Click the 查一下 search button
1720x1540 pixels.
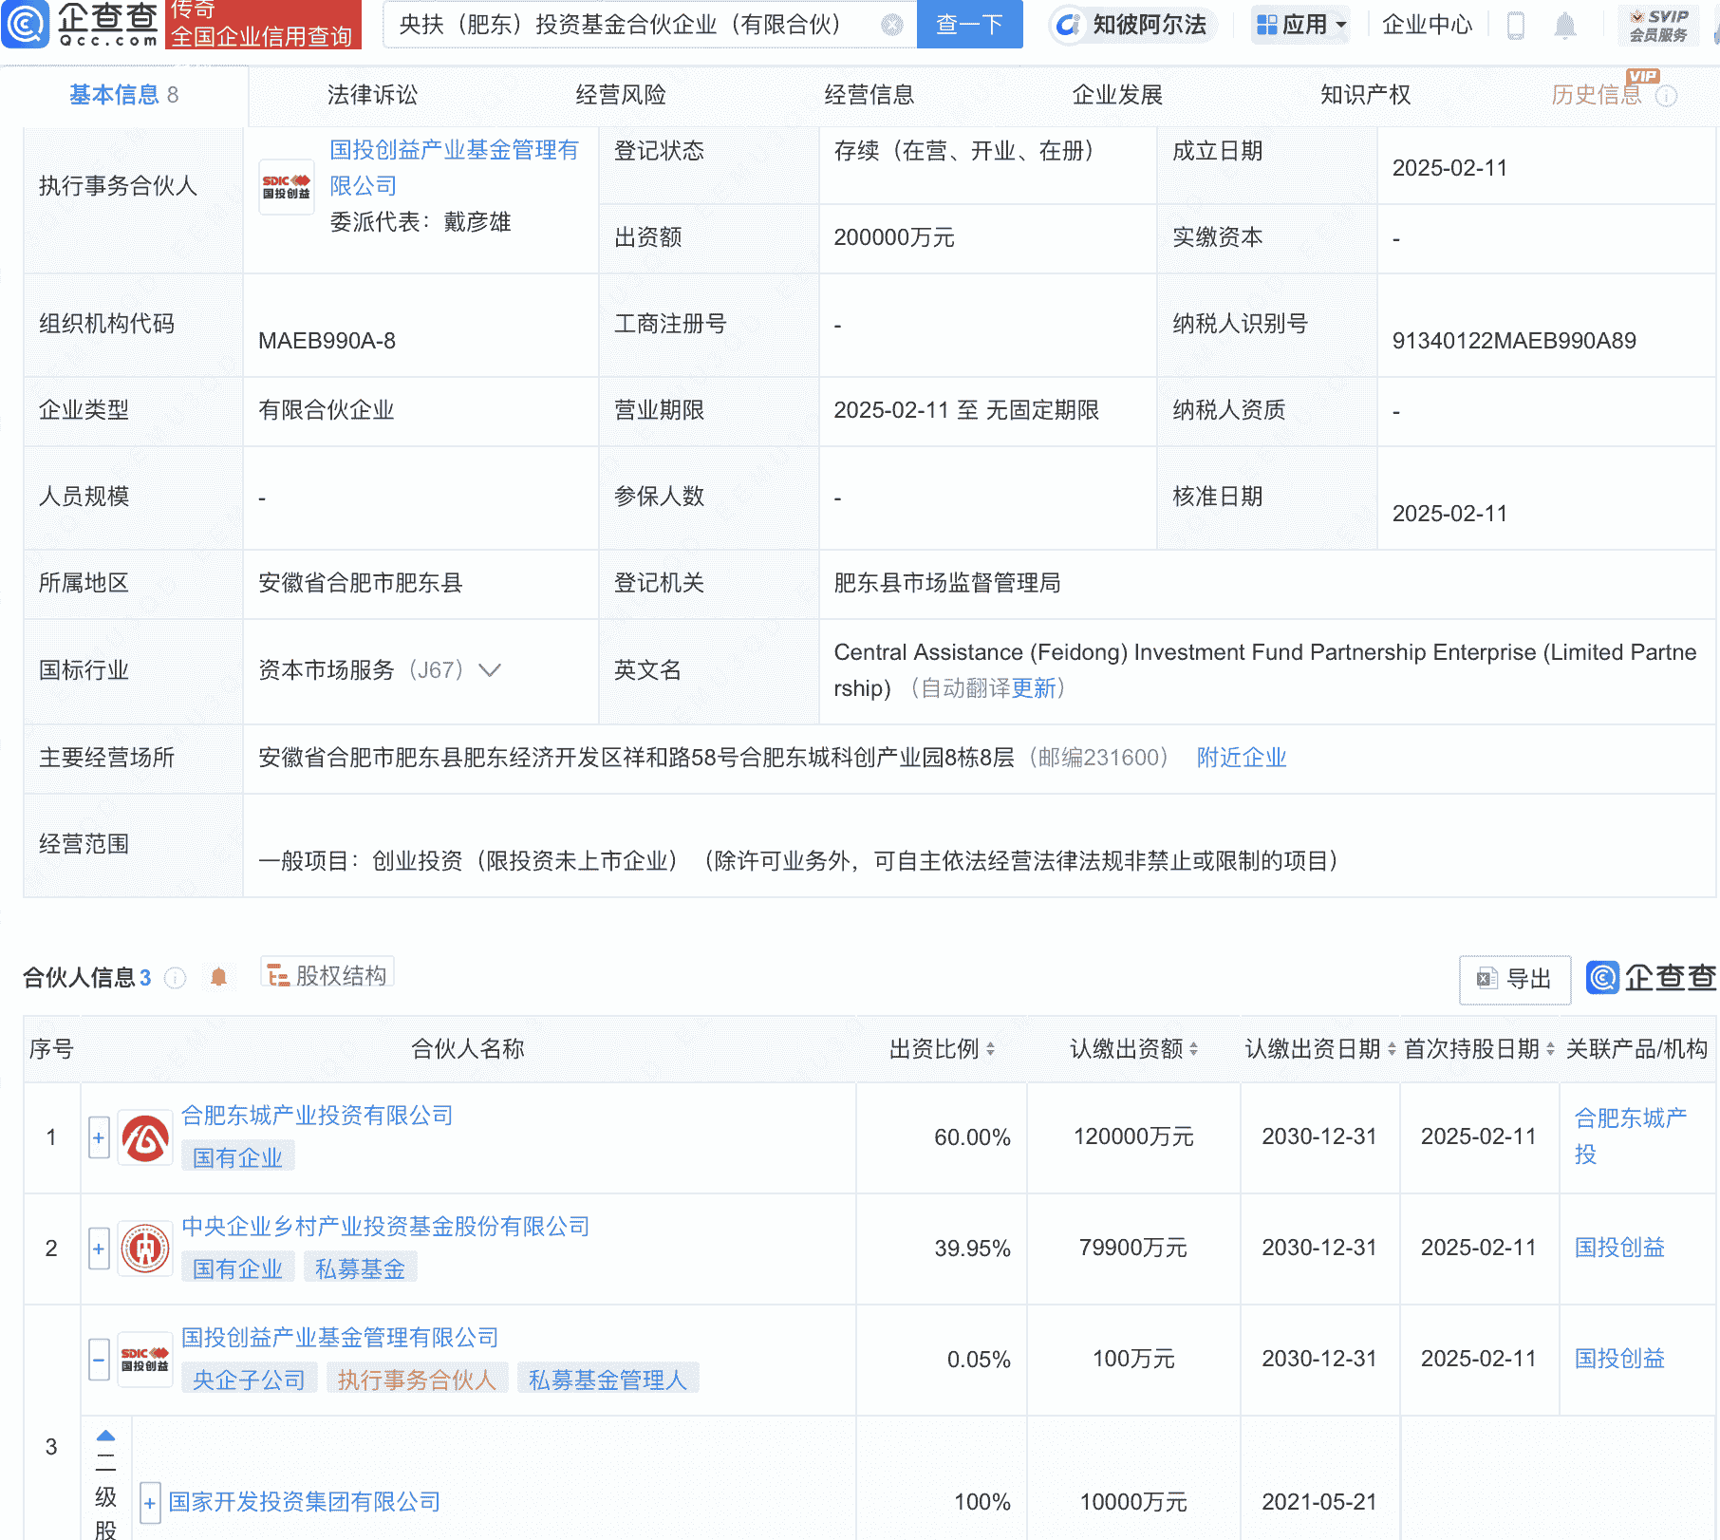click(x=968, y=25)
